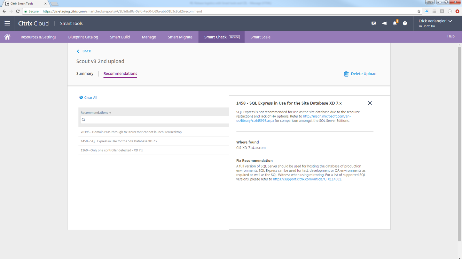This screenshot has height=259, width=462.
Task: Open the feedback chat bubble icon
Action: tap(373, 23)
